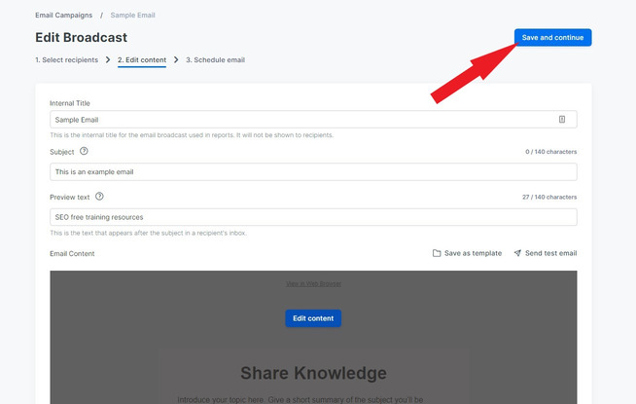The image size is (636, 404).
Task: Open the View in Web Browser link
Action: pyautogui.click(x=313, y=284)
